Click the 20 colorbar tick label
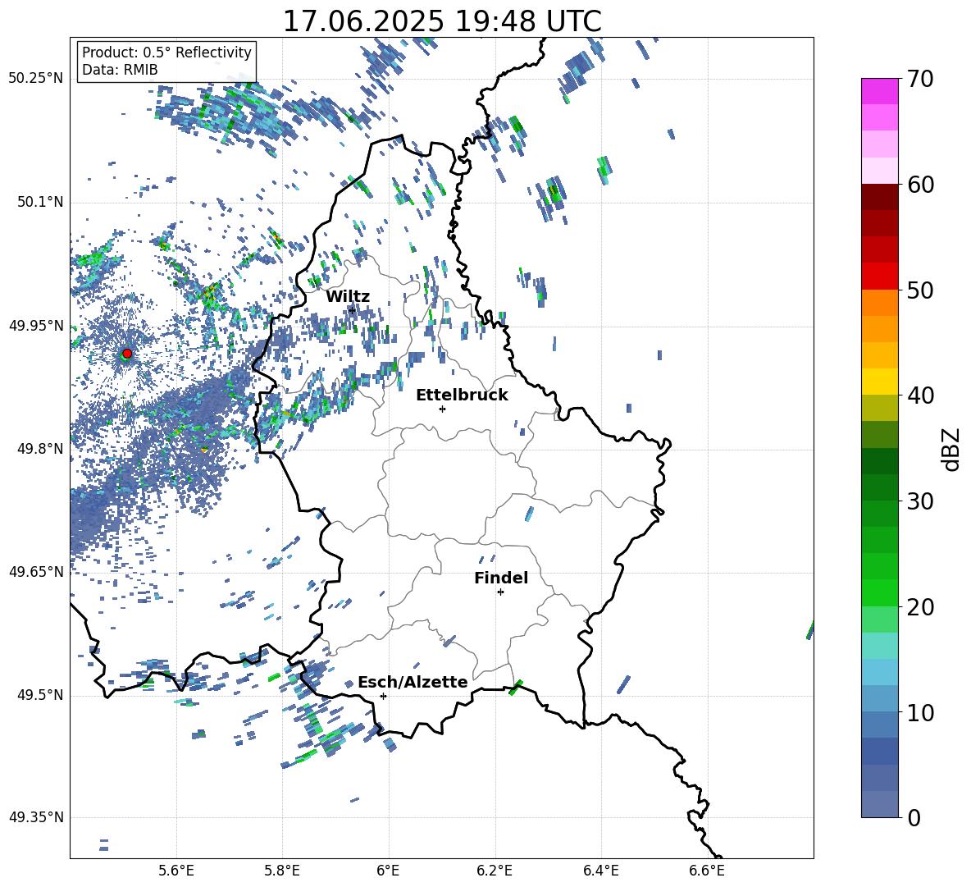Image resolution: width=971 pixels, height=887 pixels. (920, 606)
